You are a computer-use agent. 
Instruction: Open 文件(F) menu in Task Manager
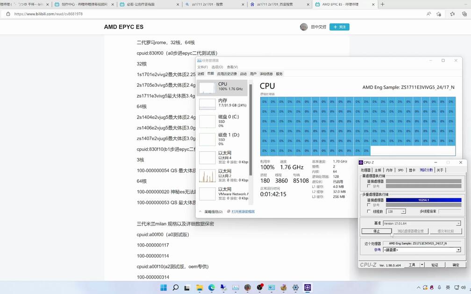click(202, 67)
